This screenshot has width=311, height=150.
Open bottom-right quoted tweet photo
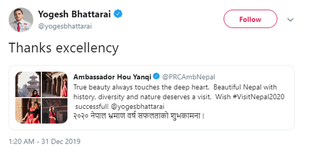54,111
